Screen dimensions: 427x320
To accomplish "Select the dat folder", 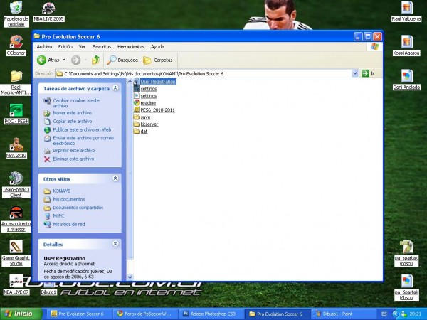I will 141,131.
